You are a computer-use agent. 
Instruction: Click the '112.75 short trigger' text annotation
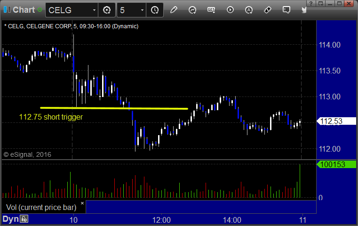click(51, 117)
